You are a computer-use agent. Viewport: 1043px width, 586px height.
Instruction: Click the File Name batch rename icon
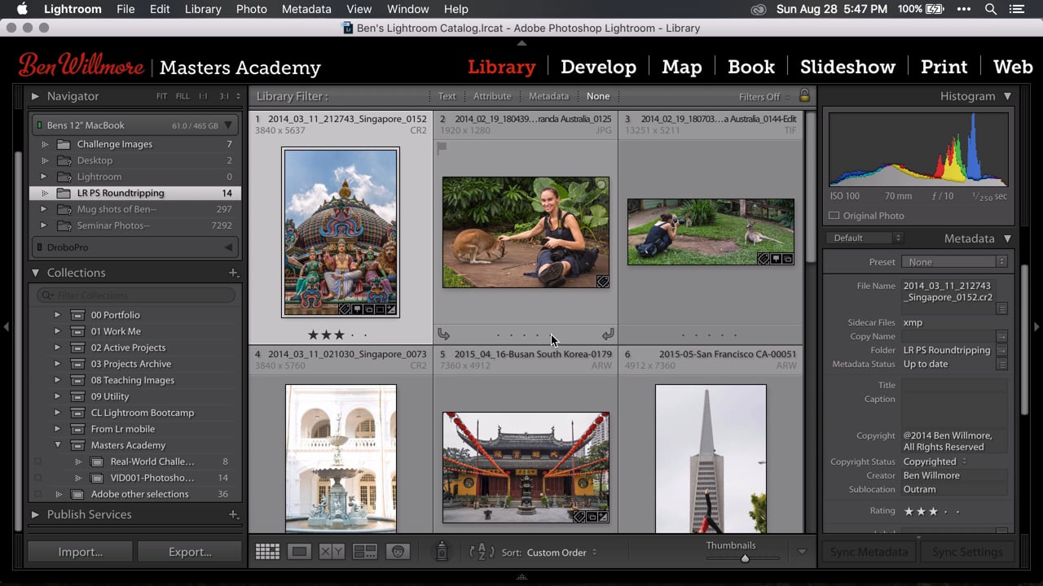point(1001,308)
